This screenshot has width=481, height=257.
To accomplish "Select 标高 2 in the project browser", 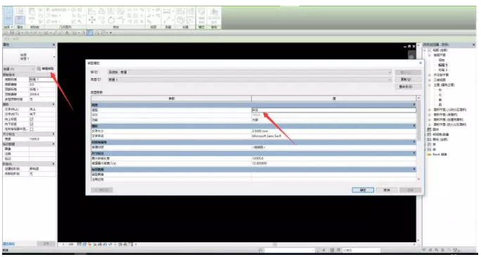I will tap(443, 70).
